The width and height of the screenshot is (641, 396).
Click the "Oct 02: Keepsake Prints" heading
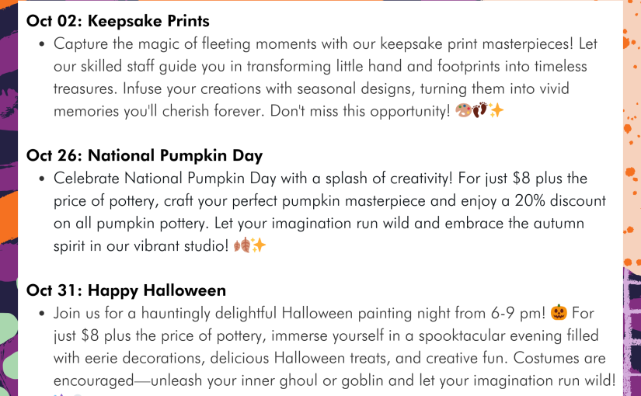click(x=118, y=21)
